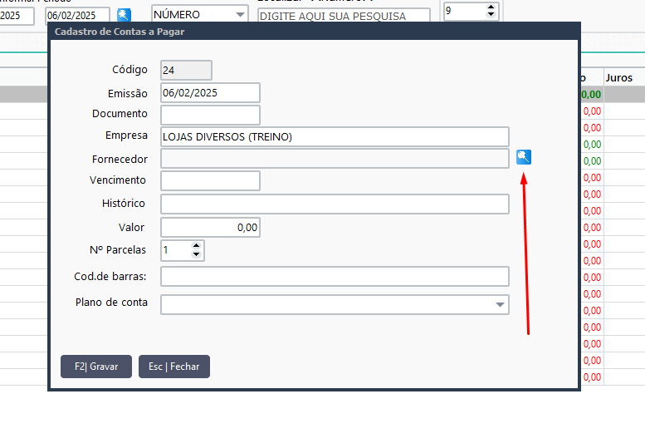Decrease the top spinner showing 9
645x448 pixels.
tap(491, 14)
